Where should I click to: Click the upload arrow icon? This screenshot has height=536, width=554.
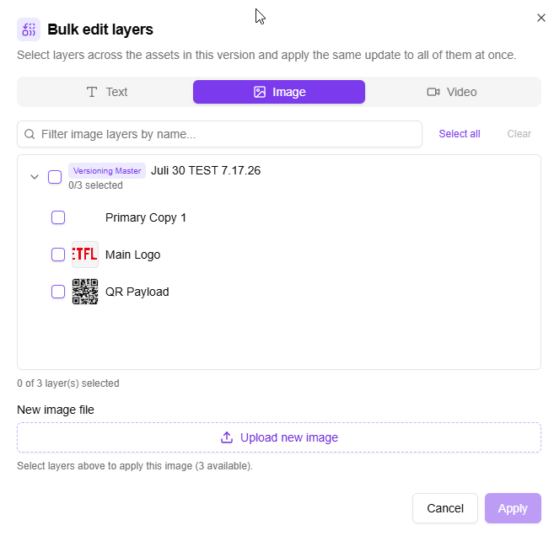(x=227, y=437)
